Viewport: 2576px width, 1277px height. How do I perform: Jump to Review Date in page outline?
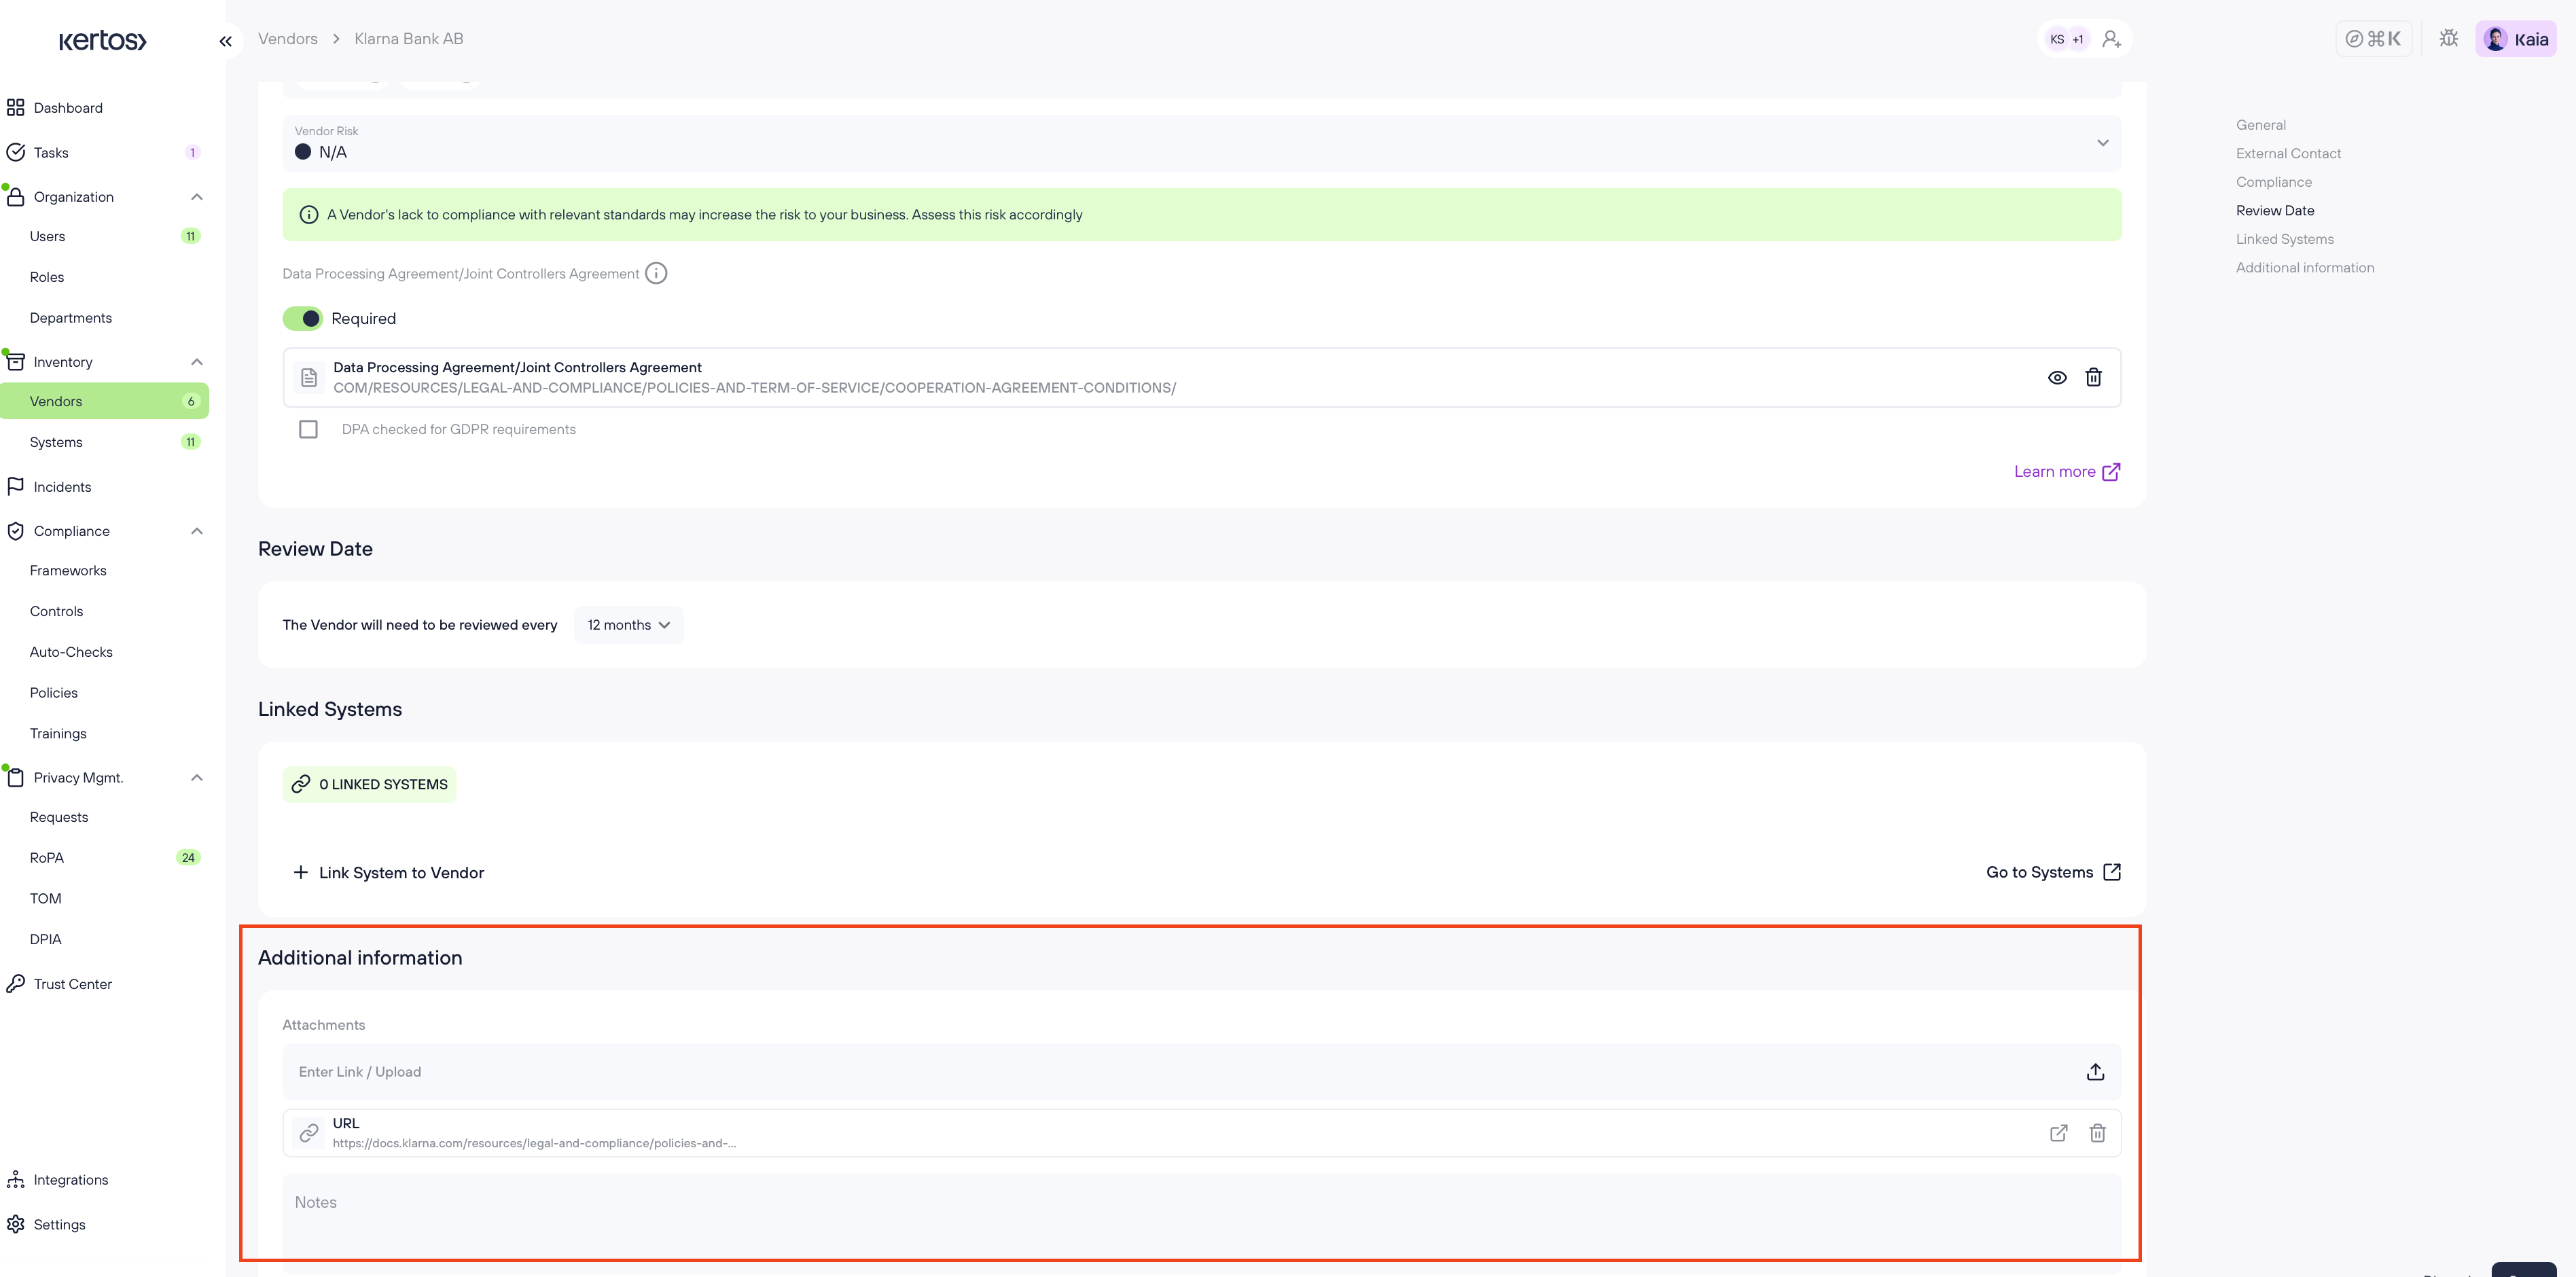(x=2275, y=211)
